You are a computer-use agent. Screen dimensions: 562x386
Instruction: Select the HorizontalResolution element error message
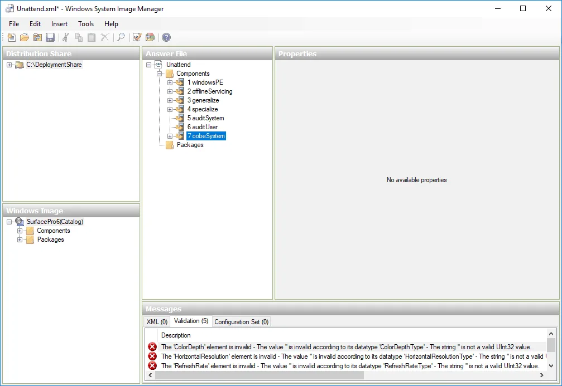coord(353,356)
